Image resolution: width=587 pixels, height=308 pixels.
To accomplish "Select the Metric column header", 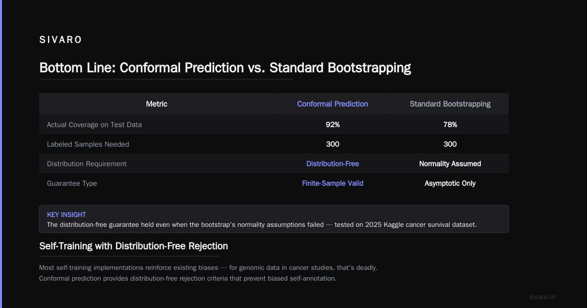I will click(157, 104).
